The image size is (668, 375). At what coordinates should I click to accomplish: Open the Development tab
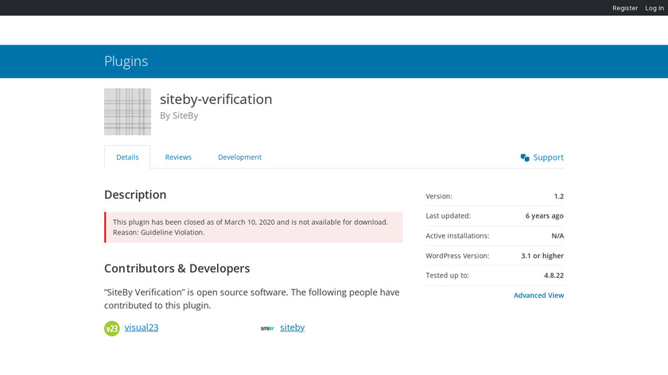(239, 157)
